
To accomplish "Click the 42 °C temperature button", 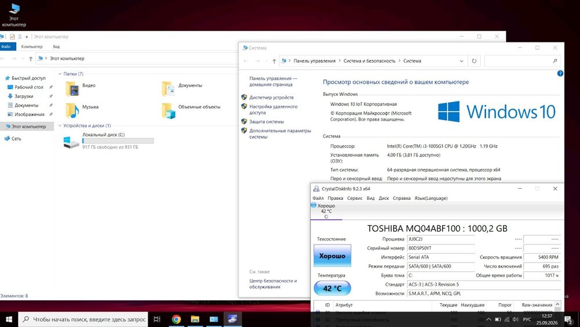I will tap(332, 288).
